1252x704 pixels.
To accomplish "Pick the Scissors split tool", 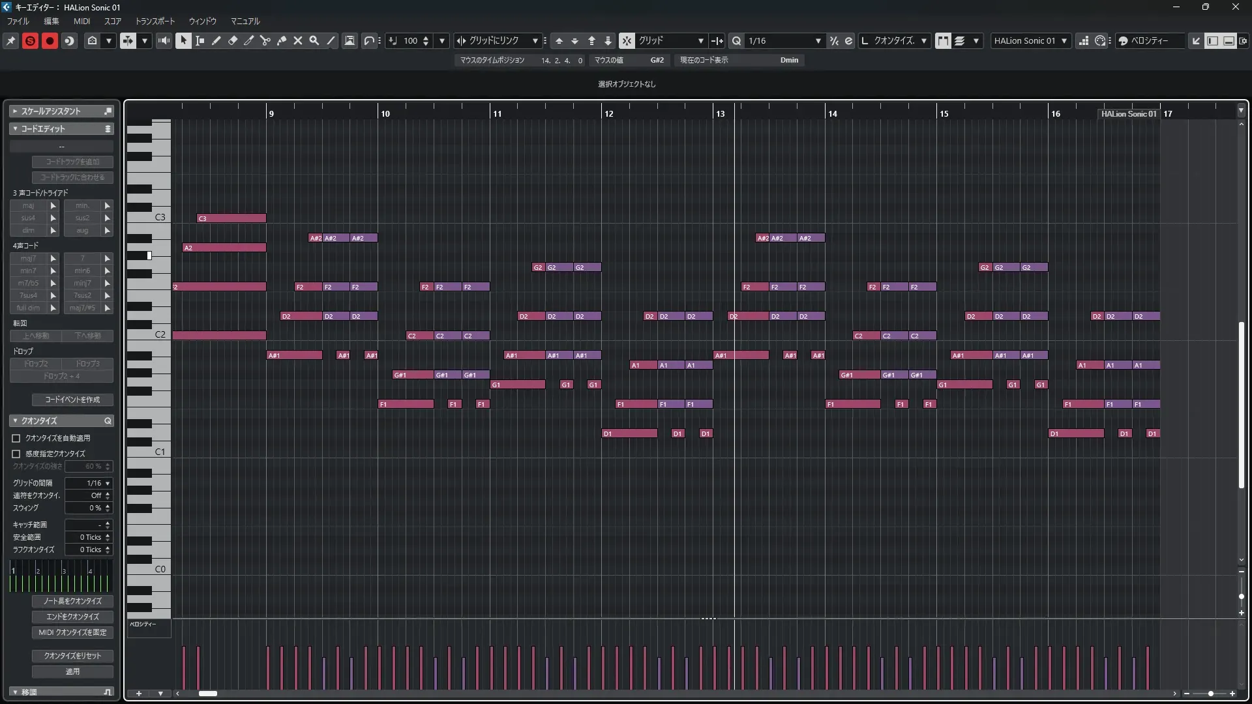I will [265, 40].
